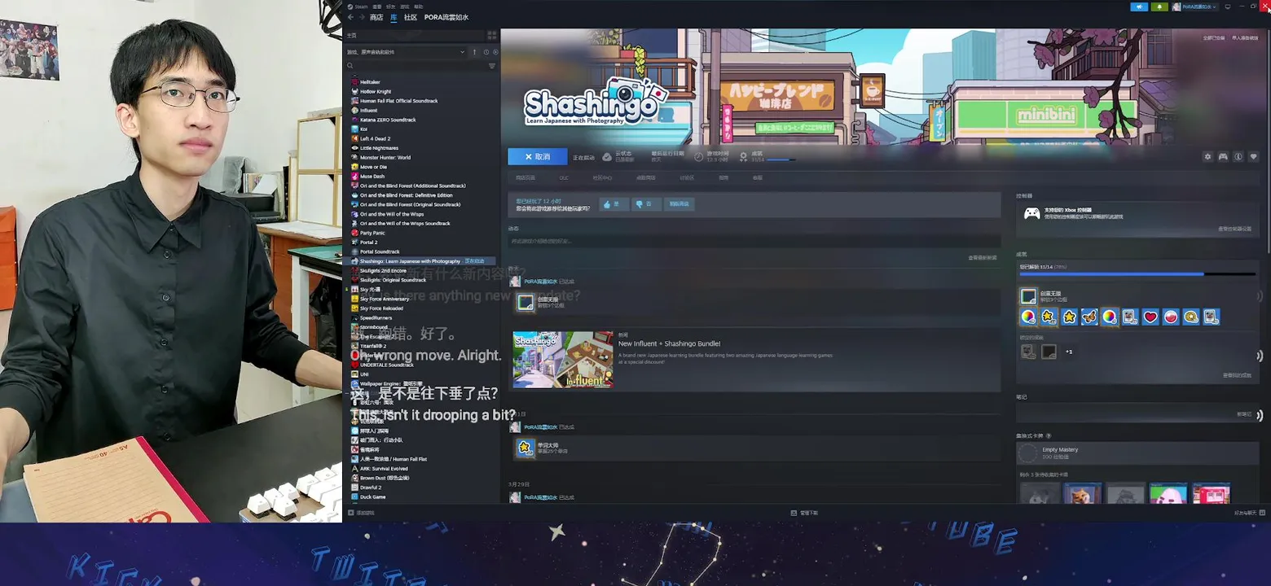Open controller layout icon for Shashingo
The image size is (1271, 586).
(1223, 157)
